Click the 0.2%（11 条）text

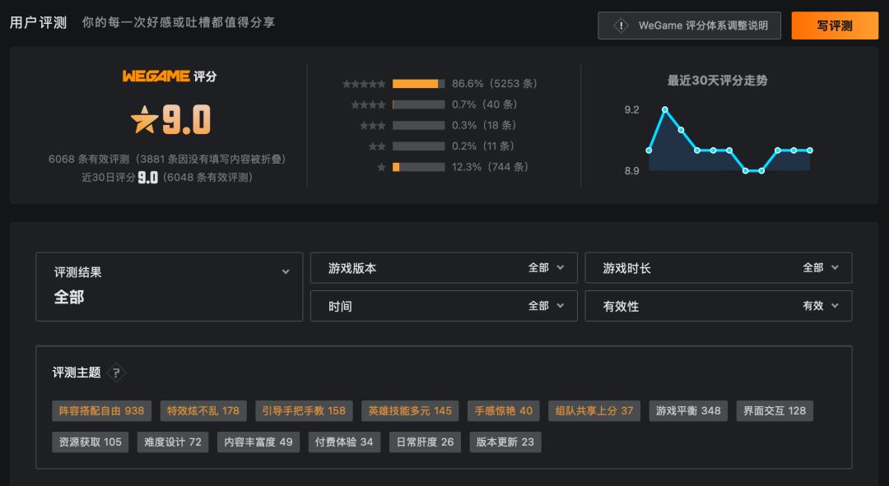[x=483, y=146]
